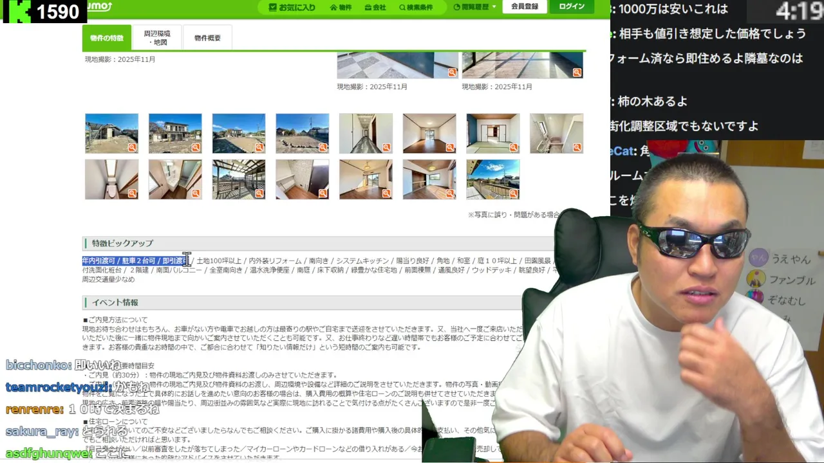Click the 床下収納 feature text

[x=330, y=270]
